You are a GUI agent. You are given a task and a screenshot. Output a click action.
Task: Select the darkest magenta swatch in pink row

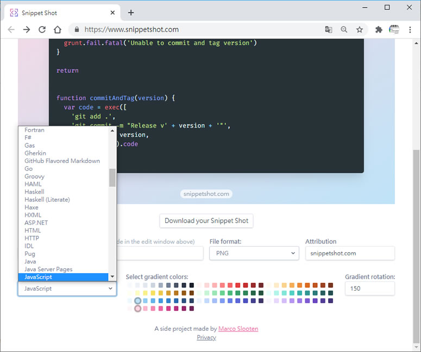pos(192,309)
